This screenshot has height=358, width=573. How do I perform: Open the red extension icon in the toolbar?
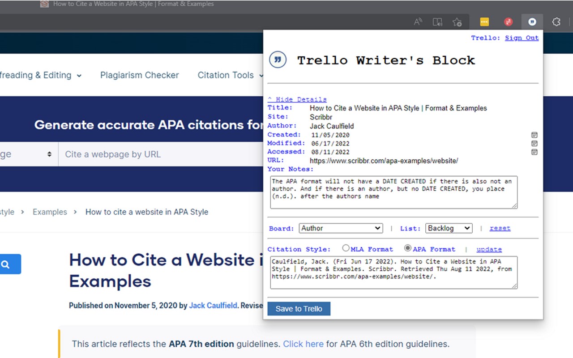(x=508, y=22)
